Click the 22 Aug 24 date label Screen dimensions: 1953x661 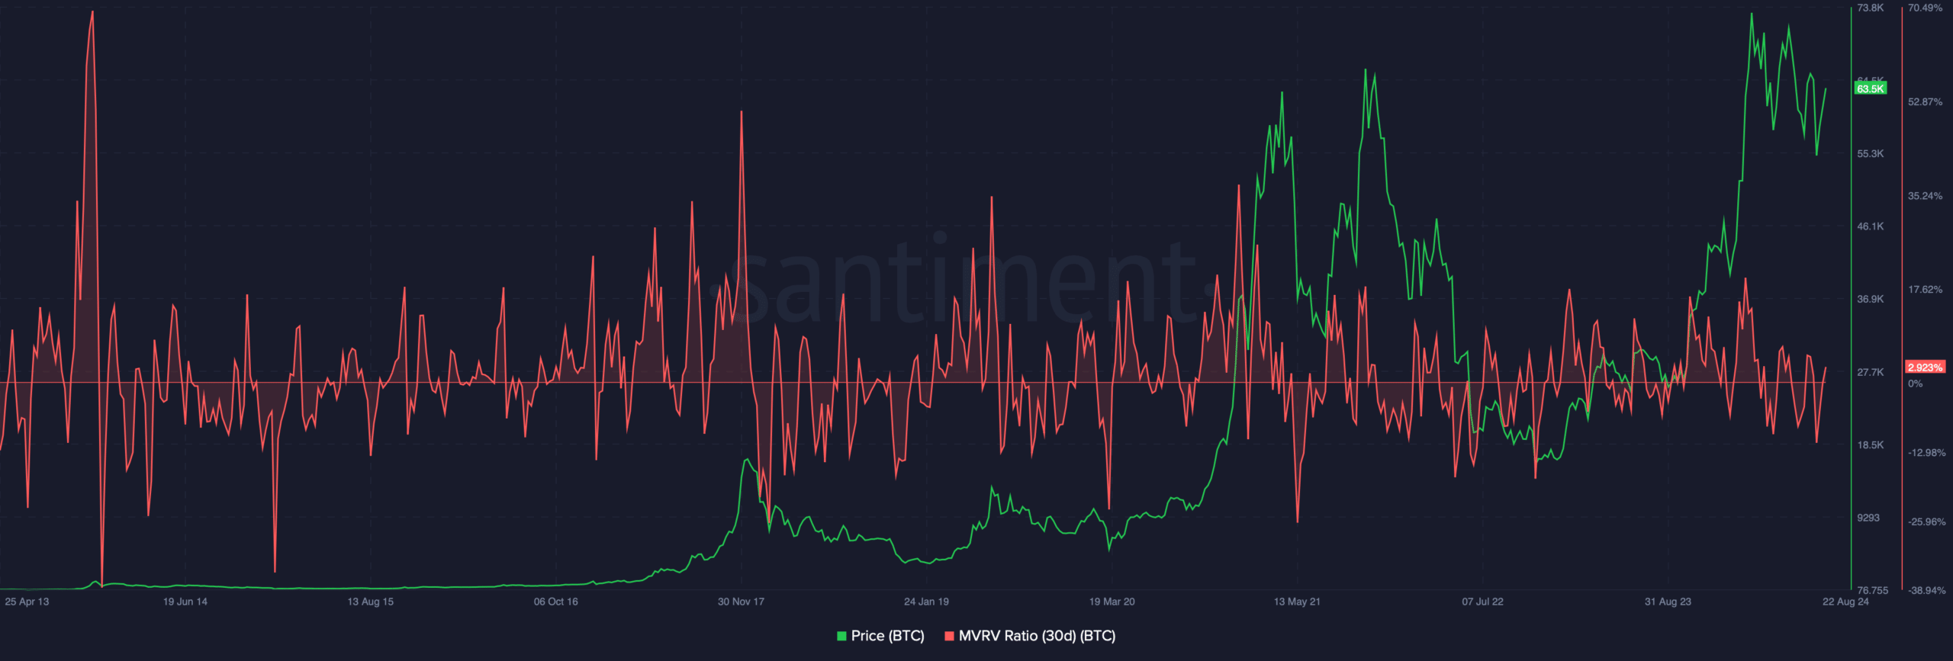(x=1845, y=602)
